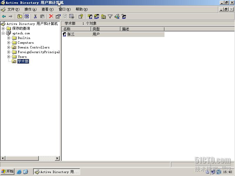This screenshot has width=235, height=176.
Task: Collapse the aptech.com domain node
Action: (x=3, y=33)
